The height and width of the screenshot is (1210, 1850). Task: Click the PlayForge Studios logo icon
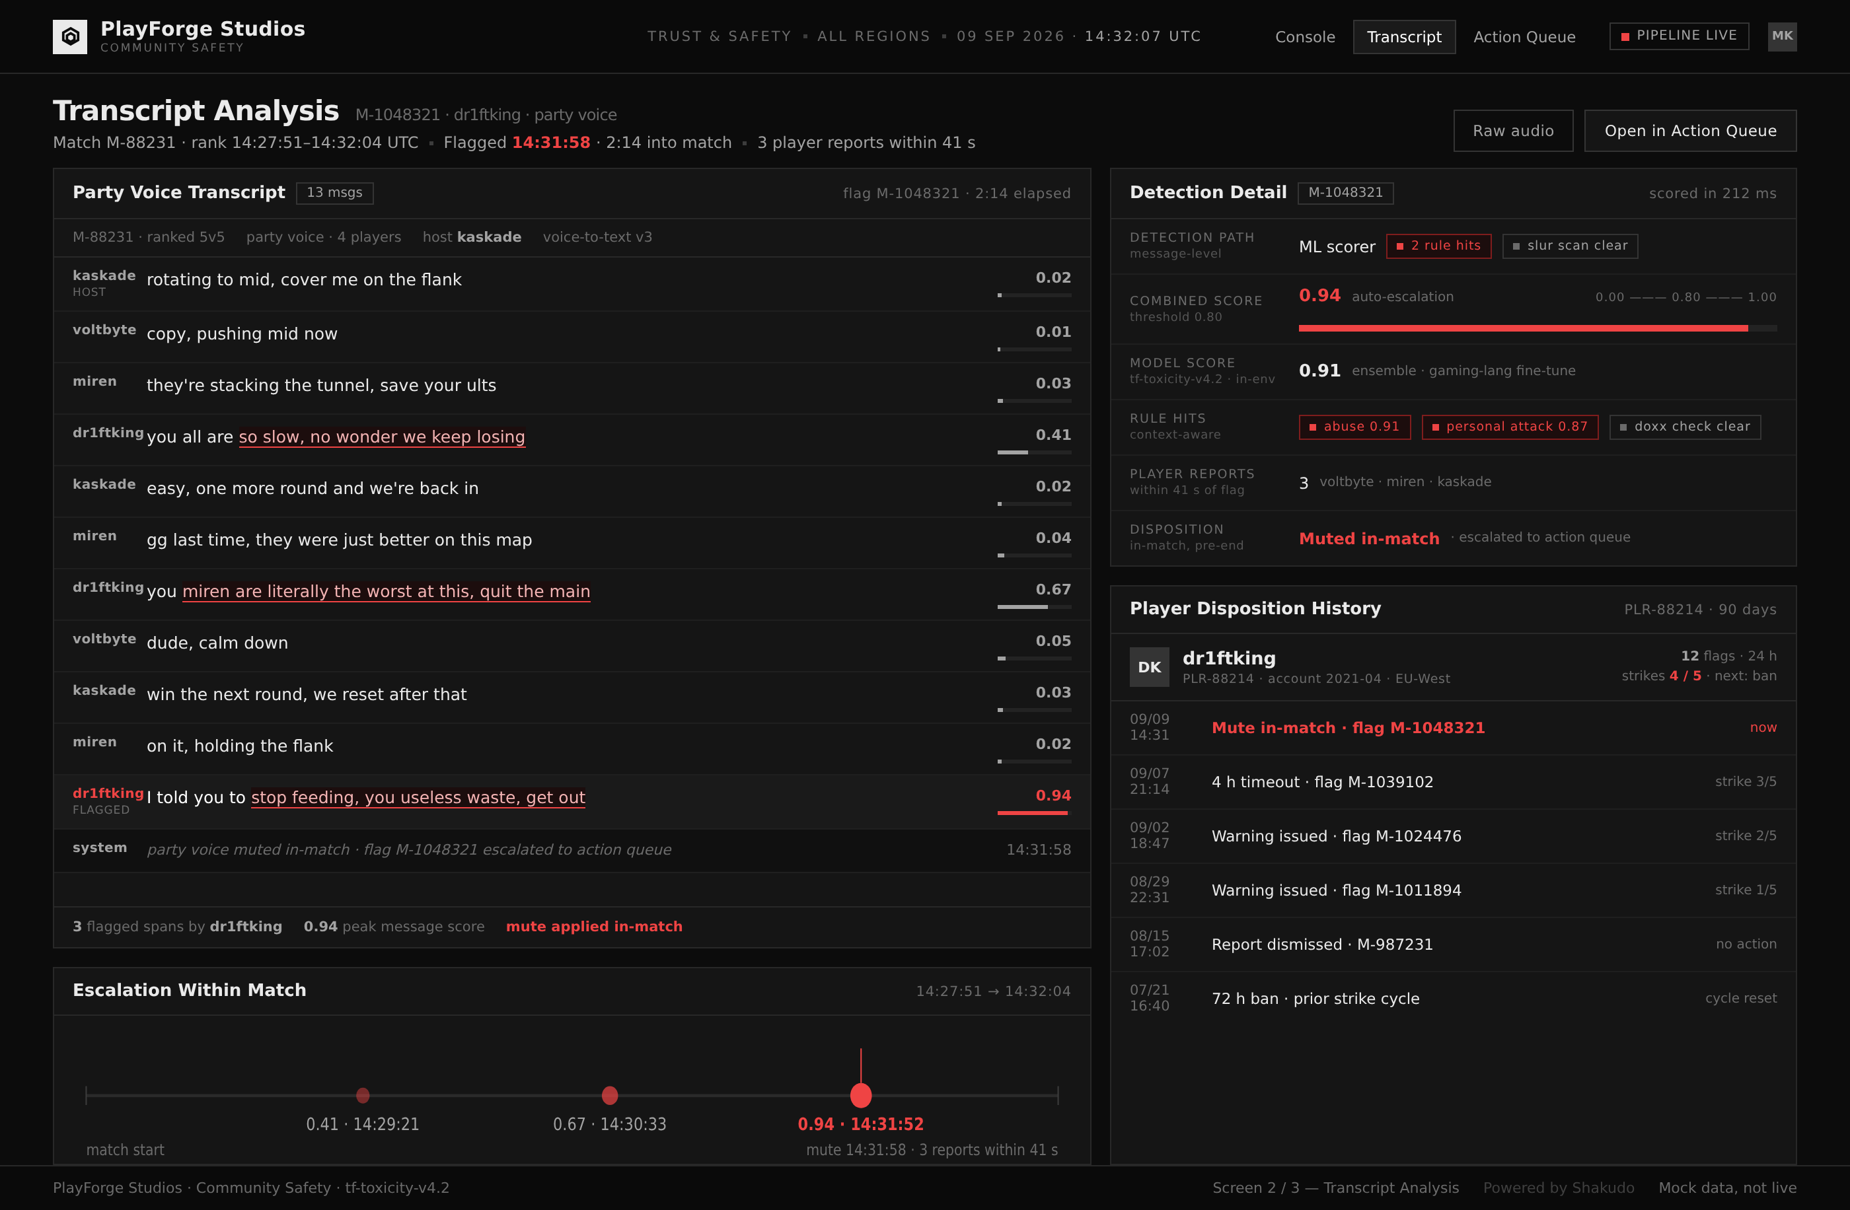(70, 36)
